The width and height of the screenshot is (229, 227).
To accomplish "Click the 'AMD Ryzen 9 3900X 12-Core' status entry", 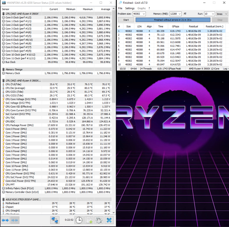I will [204, 69].
